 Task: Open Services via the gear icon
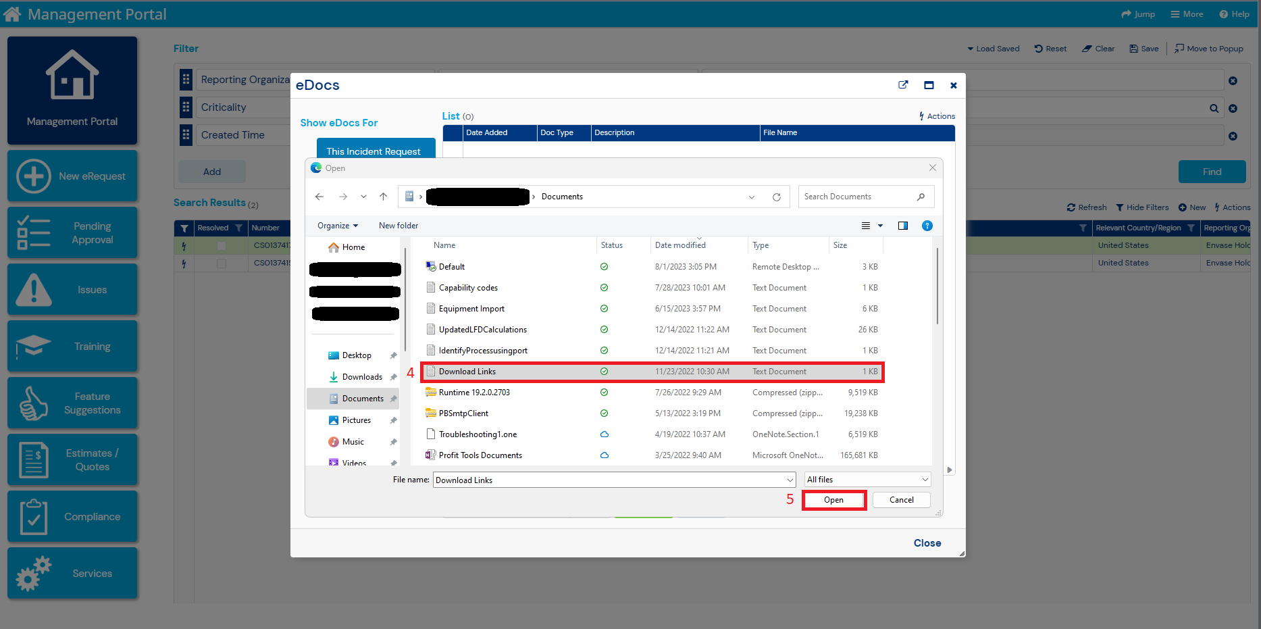[x=33, y=572]
